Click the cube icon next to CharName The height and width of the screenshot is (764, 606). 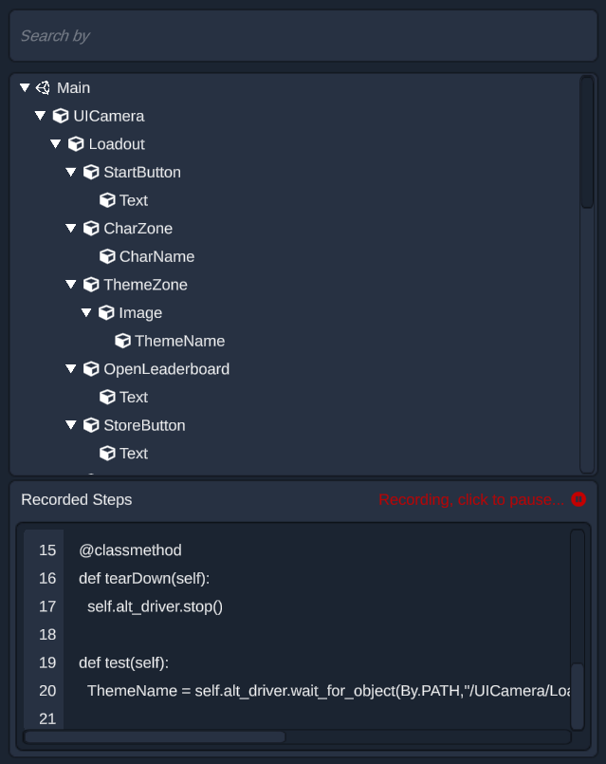[x=107, y=257]
